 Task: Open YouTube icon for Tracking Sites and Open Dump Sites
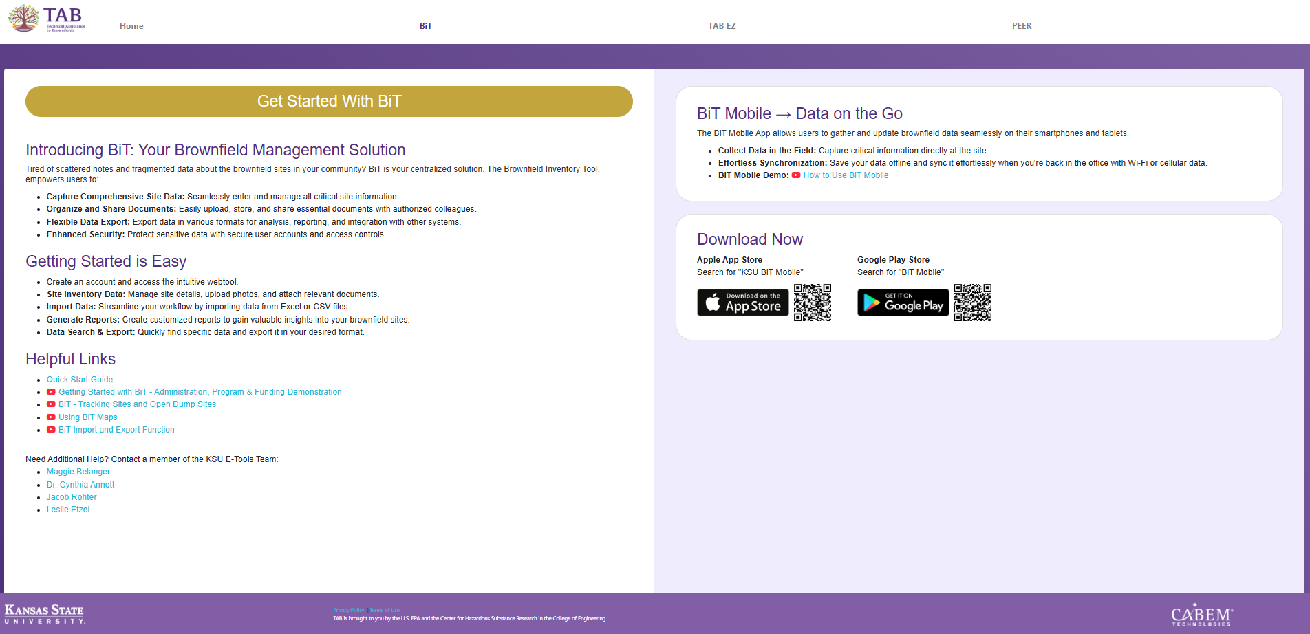(51, 404)
